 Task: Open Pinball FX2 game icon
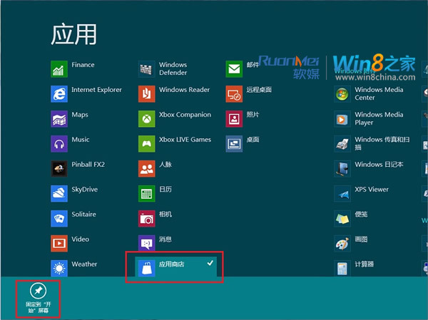59,168
